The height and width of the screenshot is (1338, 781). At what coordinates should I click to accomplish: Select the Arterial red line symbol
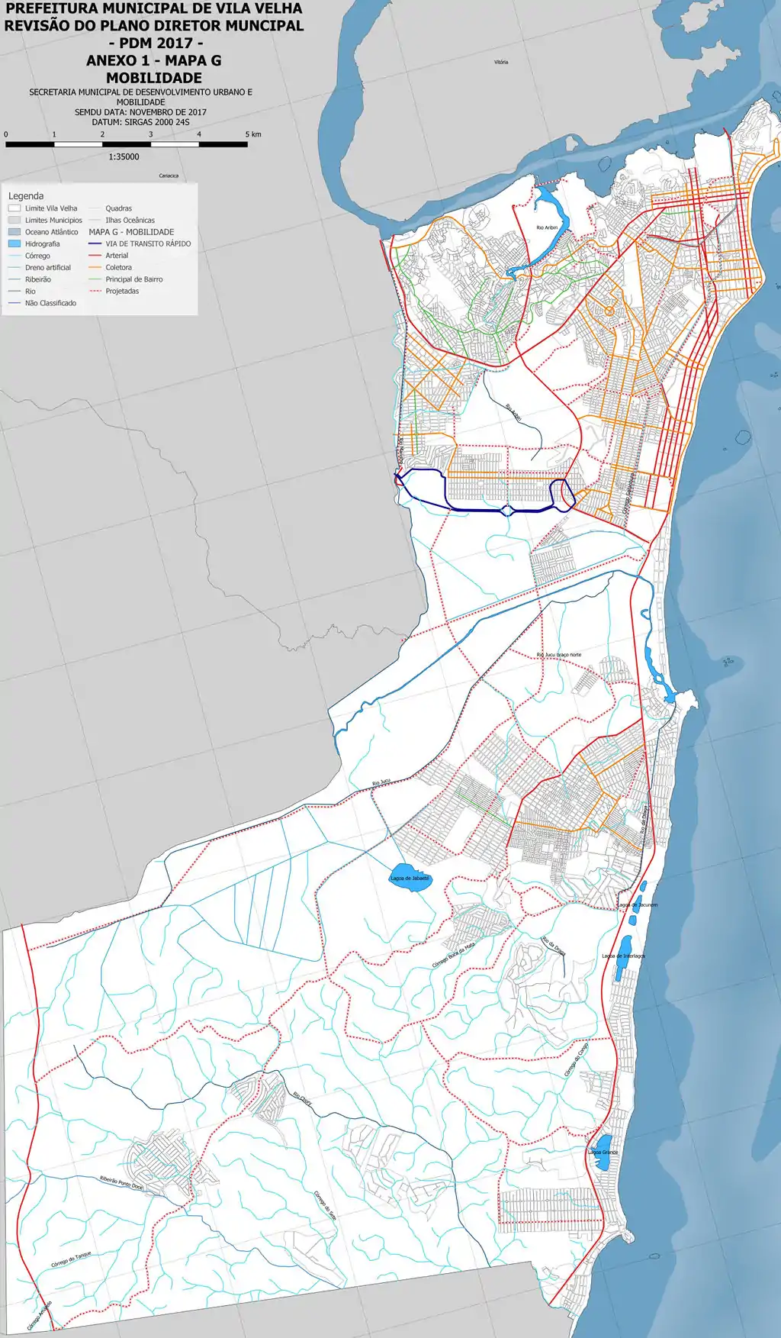[95, 256]
